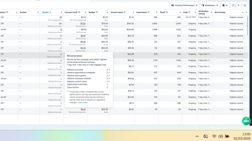Open the volume speaker tray icon
This screenshot has height=141, width=252.
220,137
